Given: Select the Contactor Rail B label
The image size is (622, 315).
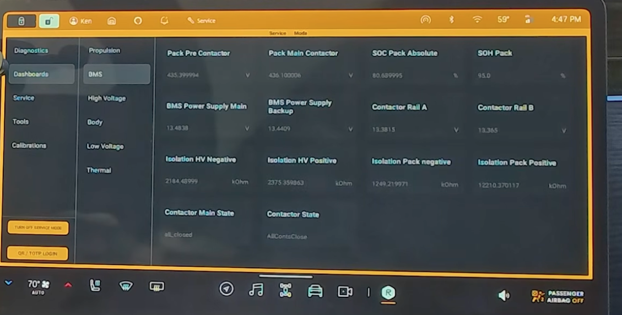Looking at the screenshot, I should pyautogui.click(x=505, y=107).
